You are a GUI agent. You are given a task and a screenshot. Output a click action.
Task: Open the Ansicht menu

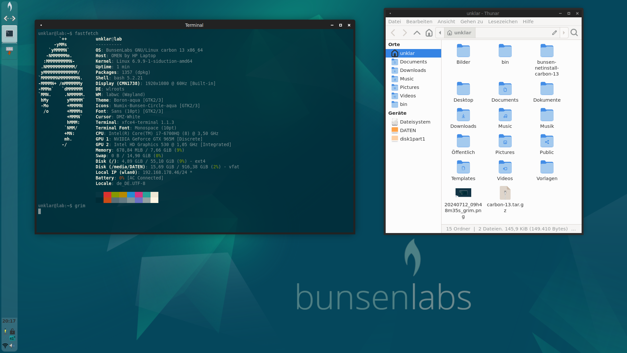point(446,22)
